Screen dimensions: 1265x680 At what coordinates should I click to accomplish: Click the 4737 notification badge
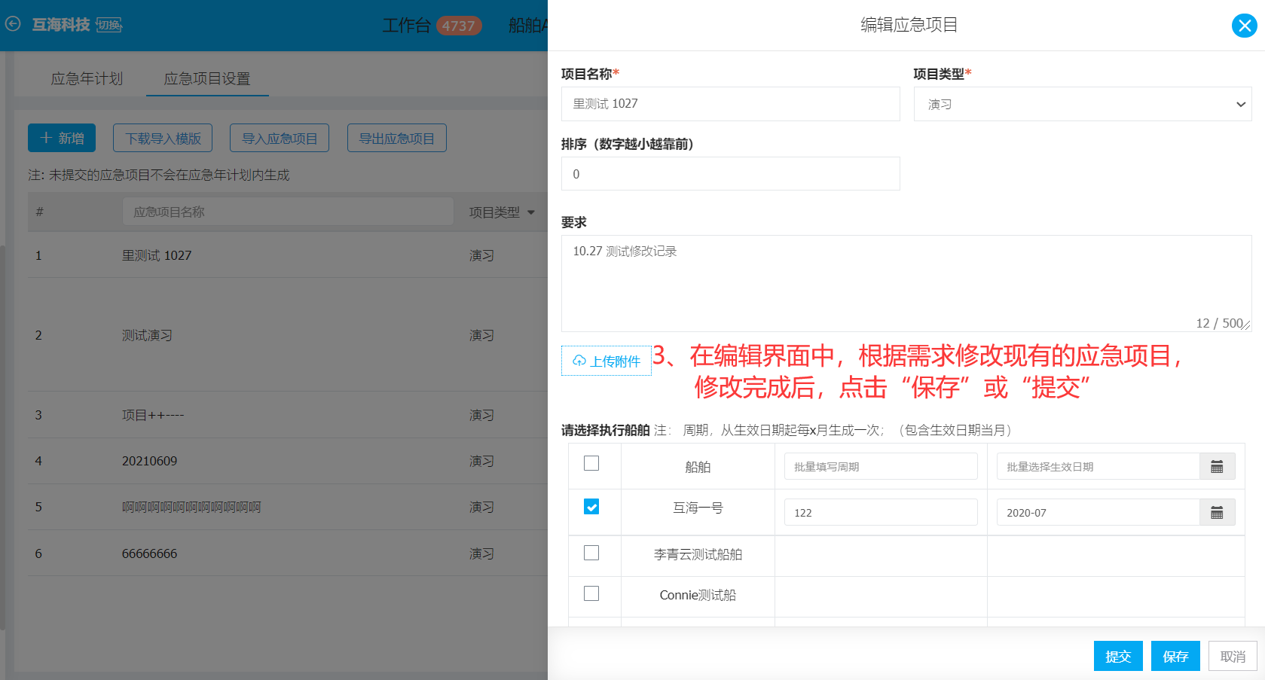click(x=458, y=26)
